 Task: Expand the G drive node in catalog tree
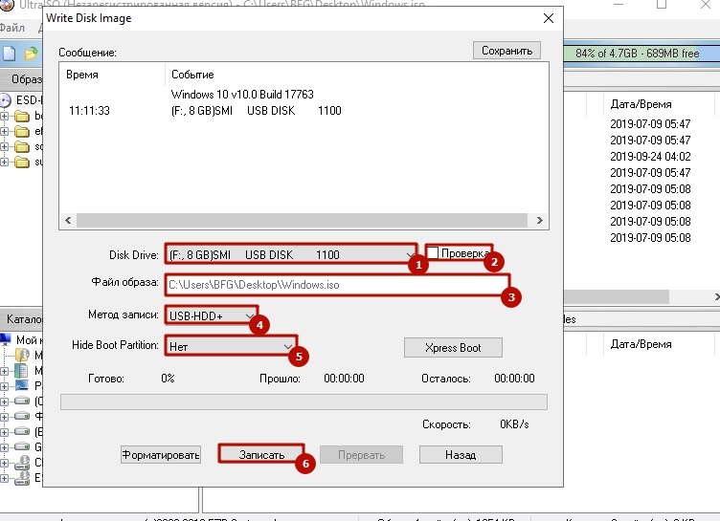[x=4, y=447]
